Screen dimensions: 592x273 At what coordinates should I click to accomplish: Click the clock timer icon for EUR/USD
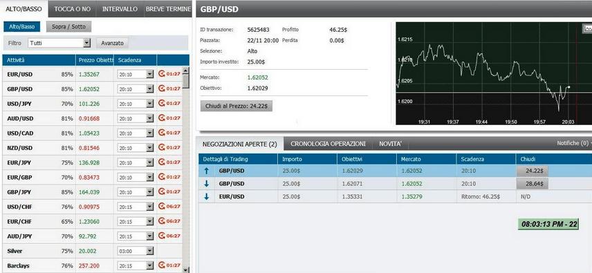click(x=162, y=73)
